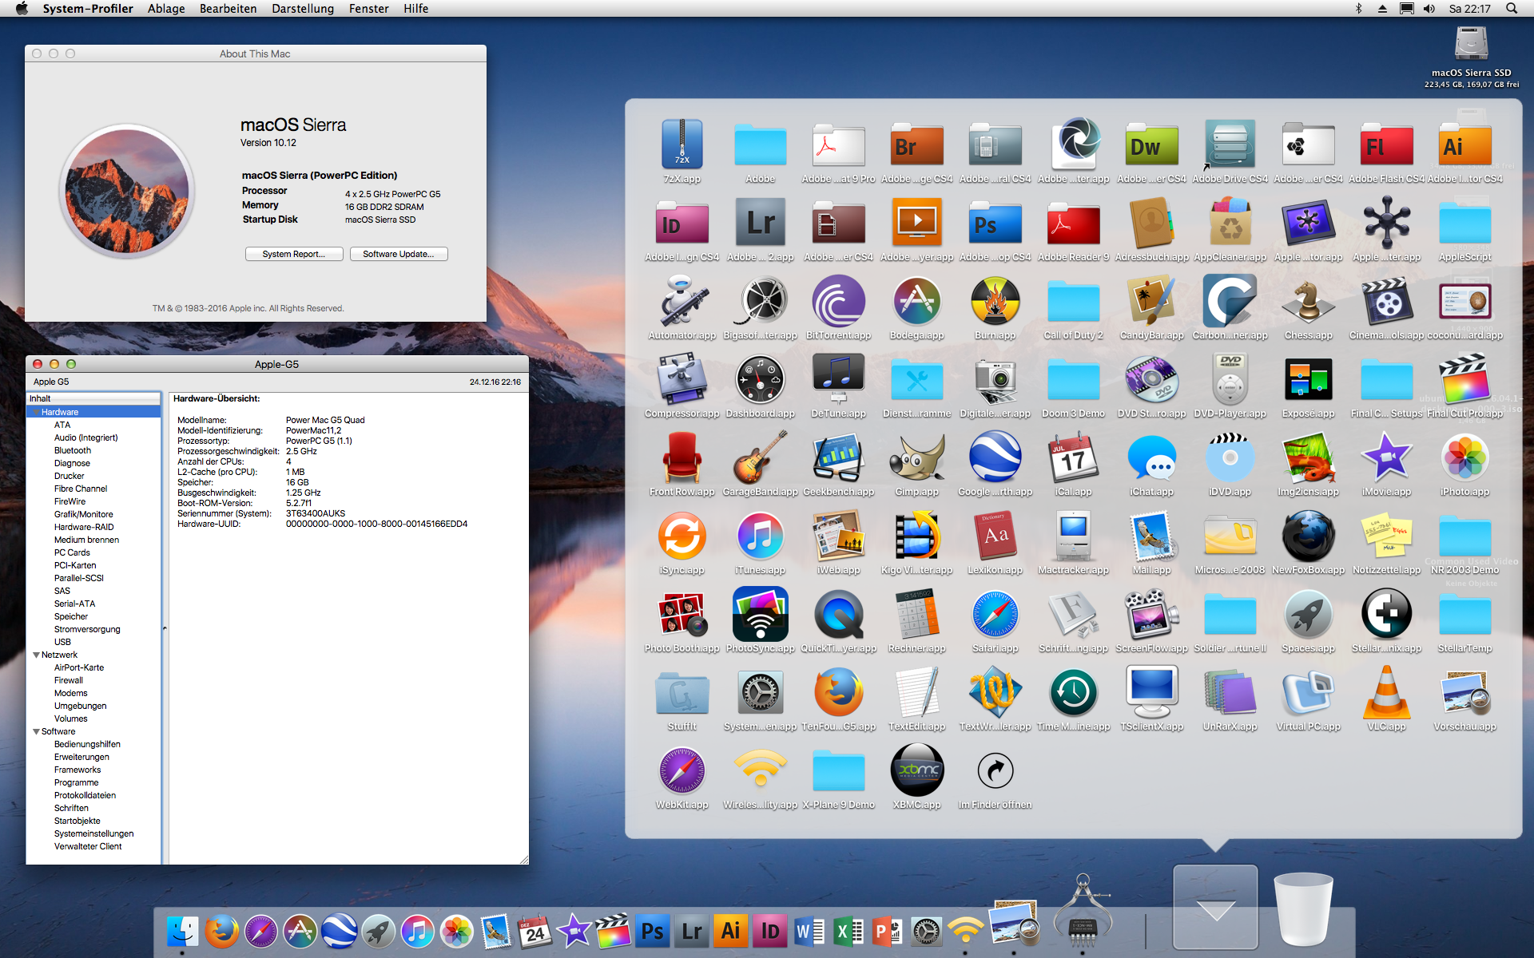Open Firefox from the Dock
This screenshot has width=1534, height=958.
[221, 931]
